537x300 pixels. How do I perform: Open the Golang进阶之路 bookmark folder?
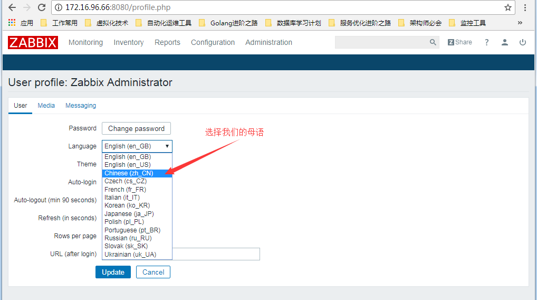228,23
